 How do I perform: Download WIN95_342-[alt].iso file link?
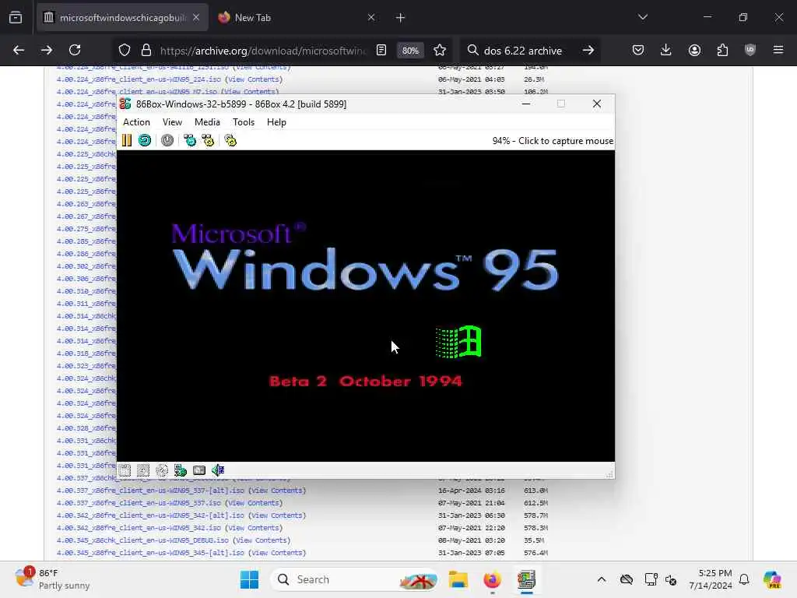(x=150, y=515)
